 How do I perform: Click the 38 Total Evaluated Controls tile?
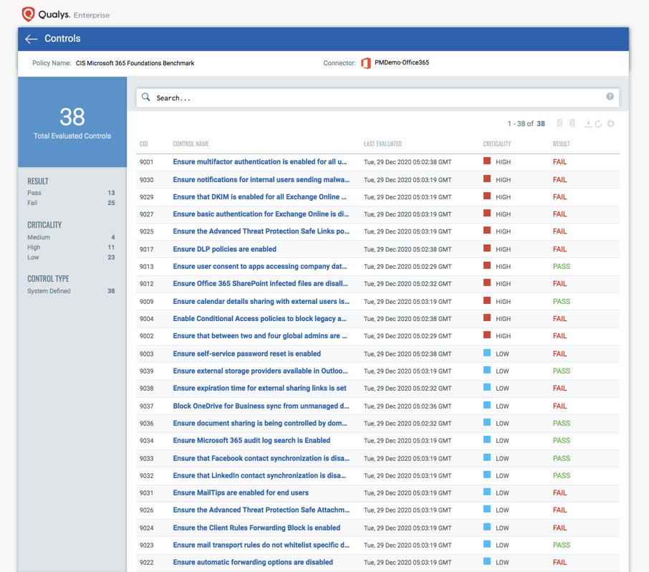(x=72, y=122)
